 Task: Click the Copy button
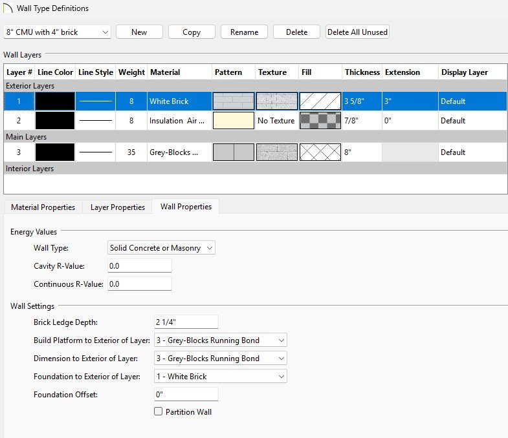point(192,32)
